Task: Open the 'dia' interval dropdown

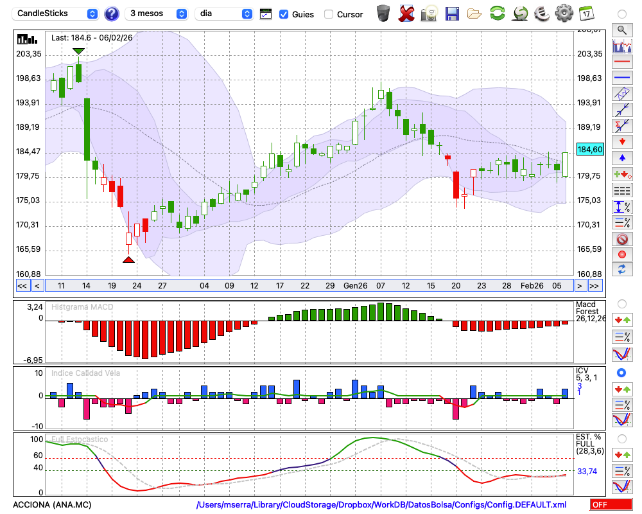Action: coord(224,13)
